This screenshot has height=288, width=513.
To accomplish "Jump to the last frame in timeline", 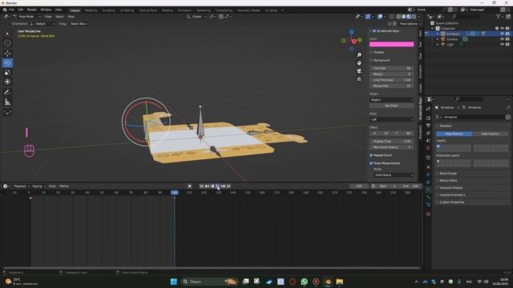I will tap(228, 186).
